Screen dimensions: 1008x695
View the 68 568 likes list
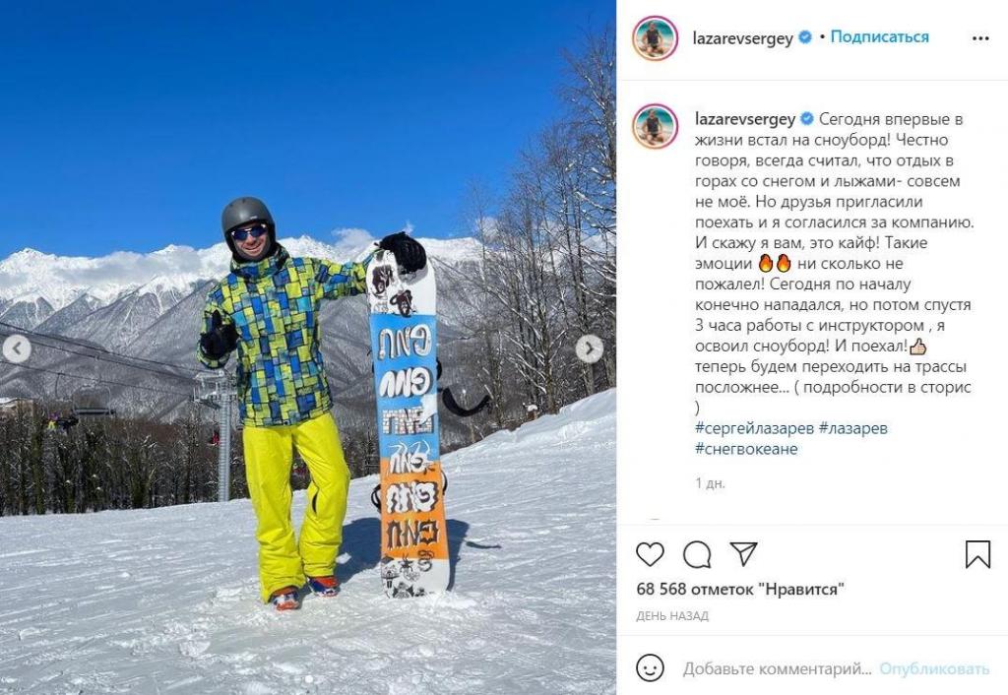[x=740, y=589]
